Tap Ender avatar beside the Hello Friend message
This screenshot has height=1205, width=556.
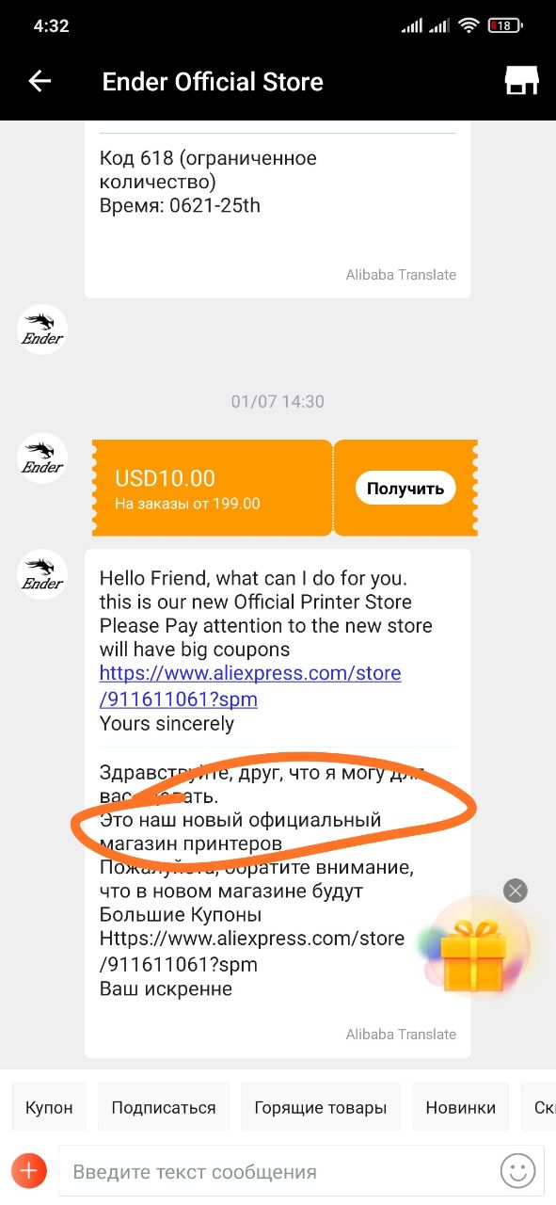[x=42, y=574]
